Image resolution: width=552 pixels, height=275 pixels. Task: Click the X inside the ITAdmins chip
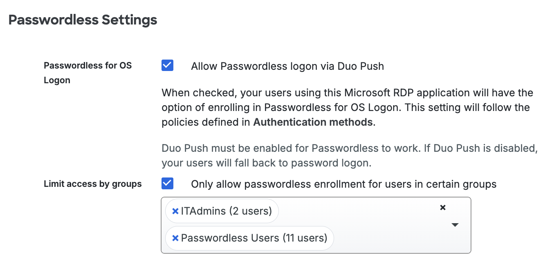point(175,211)
